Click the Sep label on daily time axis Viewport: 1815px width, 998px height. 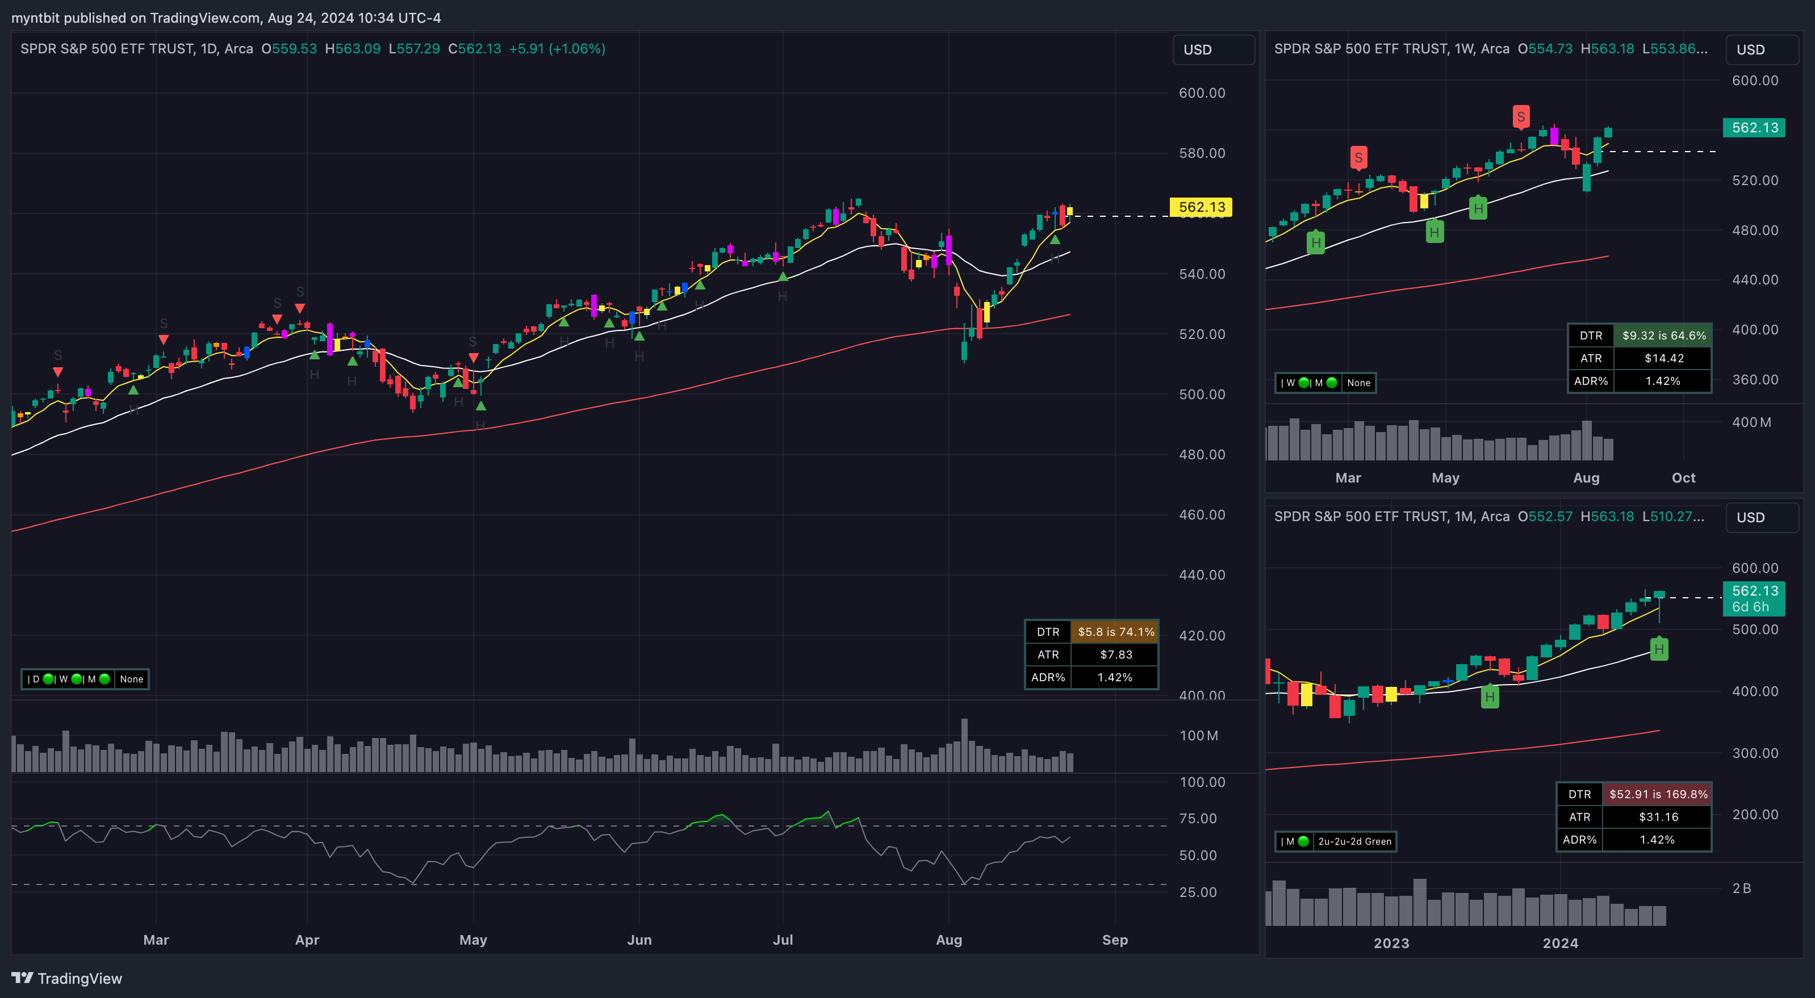coord(1115,940)
